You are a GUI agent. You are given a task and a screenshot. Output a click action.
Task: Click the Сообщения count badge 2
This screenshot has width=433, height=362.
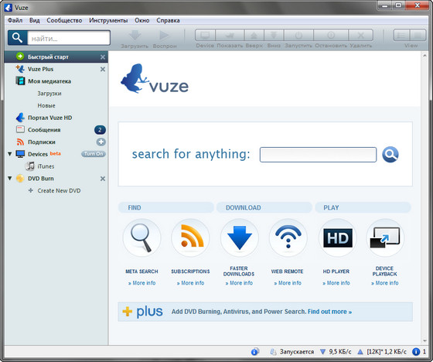point(100,130)
